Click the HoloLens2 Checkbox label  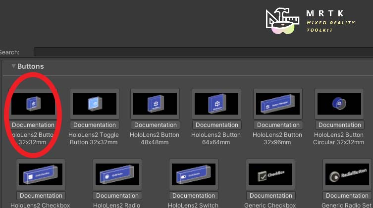tap(40, 205)
